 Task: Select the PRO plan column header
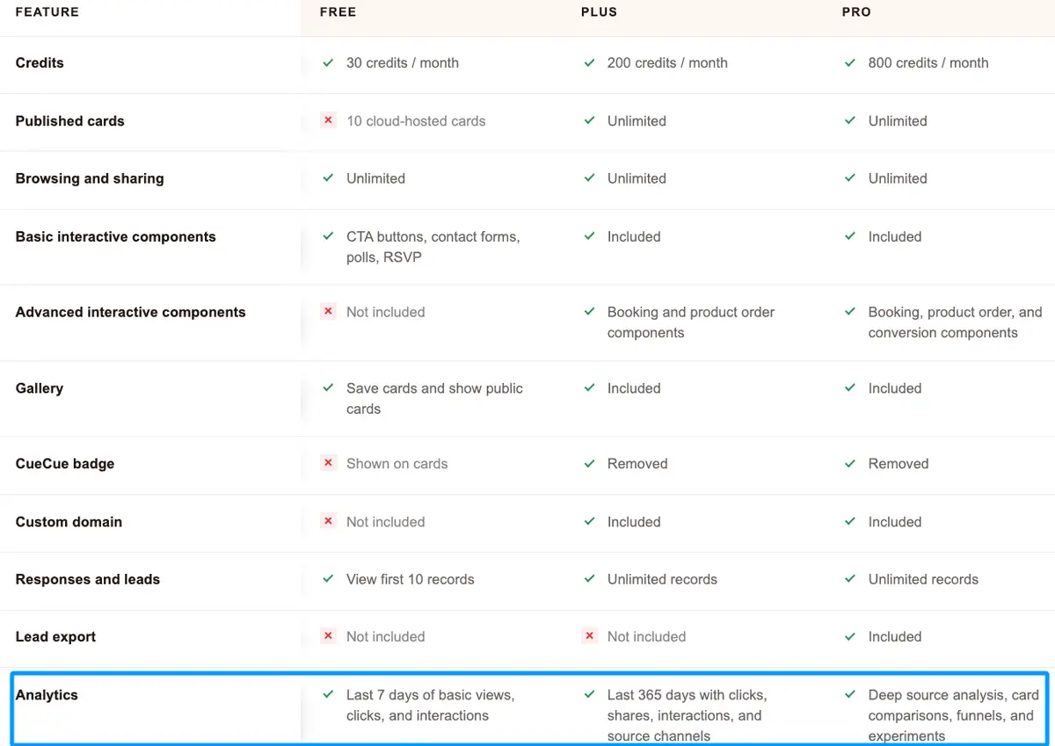(856, 12)
